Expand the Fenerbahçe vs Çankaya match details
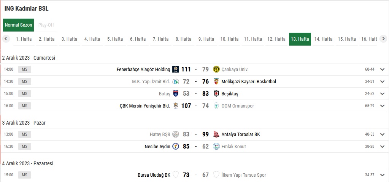 (382, 70)
